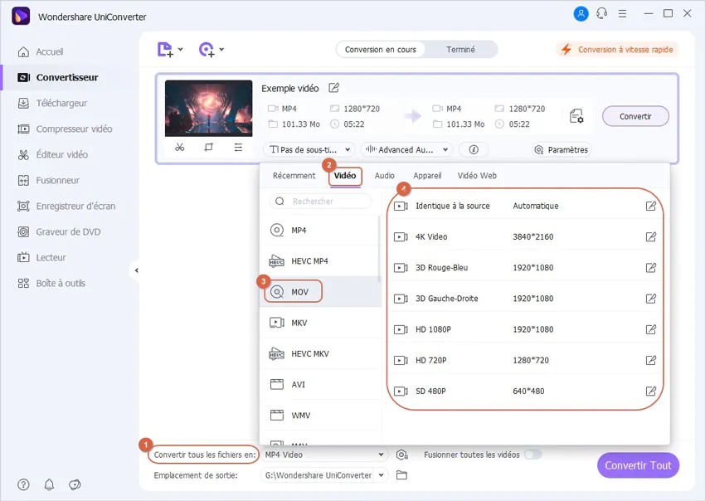Rename the Exemple vidéo title with edit icon
This screenshot has height=501, width=705.
click(x=333, y=88)
